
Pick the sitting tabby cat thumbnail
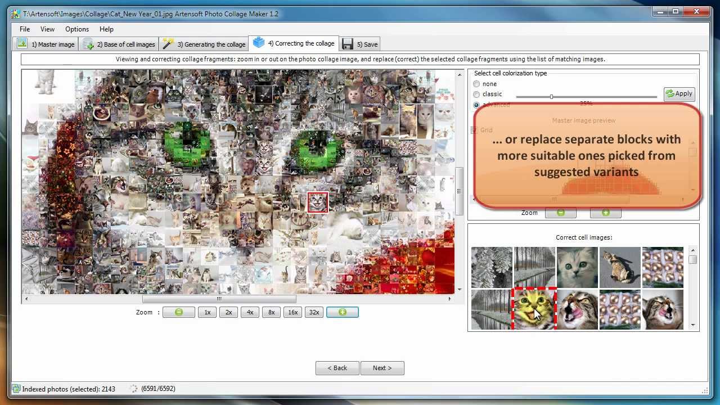pos(620,267)
